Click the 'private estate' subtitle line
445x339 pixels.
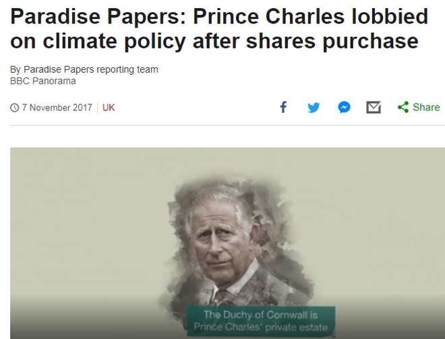click(x=261, y=327)
